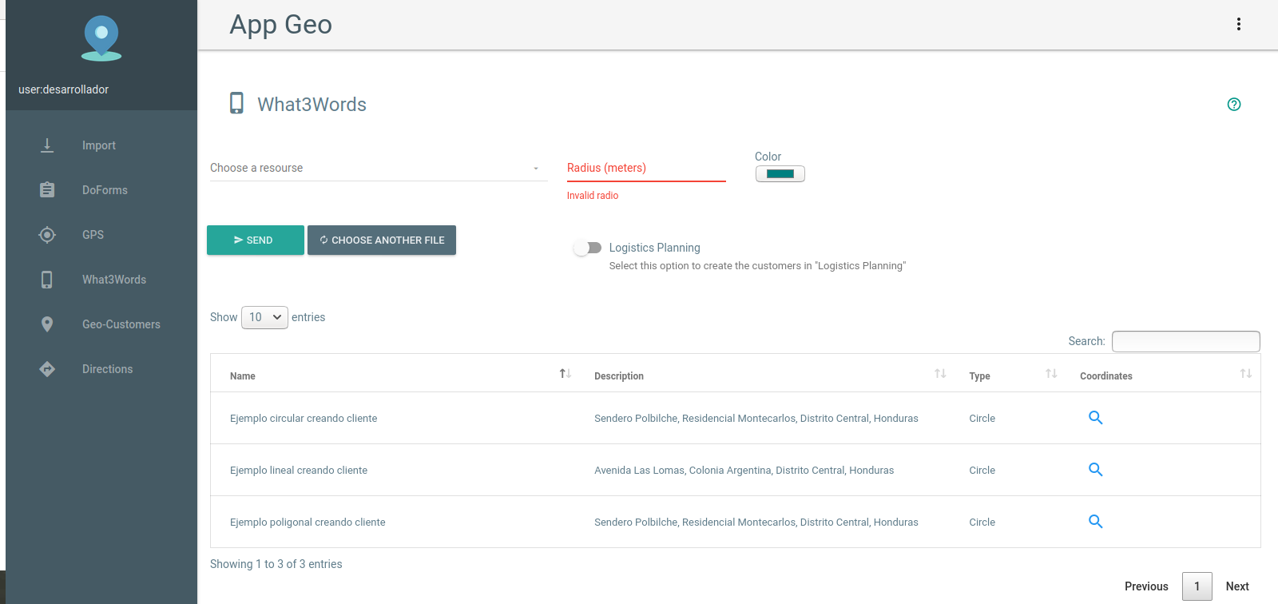1278x604 pixels.
Task: Sort table by Type column arrows
Action: [x=1051, y=374]
